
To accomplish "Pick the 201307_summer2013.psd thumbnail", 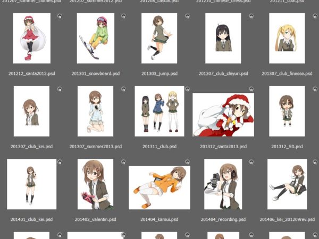I will 95,111.
